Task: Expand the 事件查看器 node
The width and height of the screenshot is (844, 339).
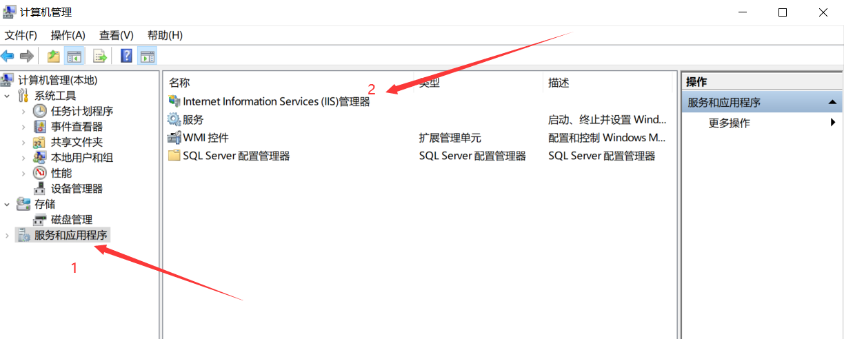Action: (x=23, y=127)
